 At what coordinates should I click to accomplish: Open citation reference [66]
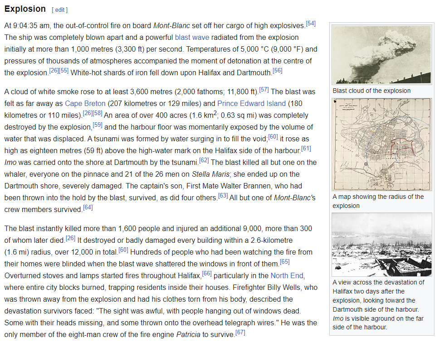pos(207,274)
